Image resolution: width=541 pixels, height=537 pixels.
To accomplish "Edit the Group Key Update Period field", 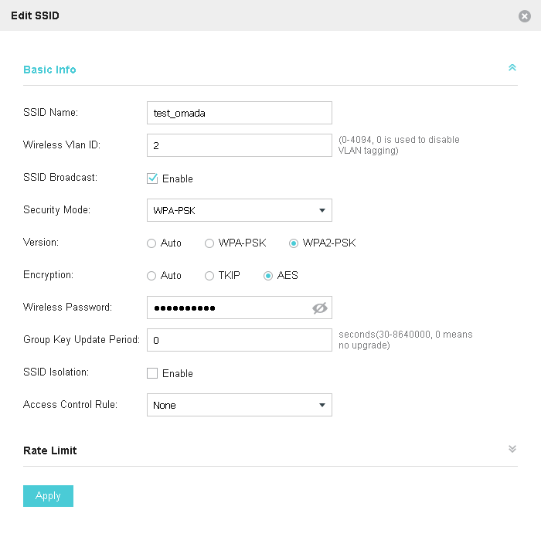I will pyautogui.click(x=239, y=340).
